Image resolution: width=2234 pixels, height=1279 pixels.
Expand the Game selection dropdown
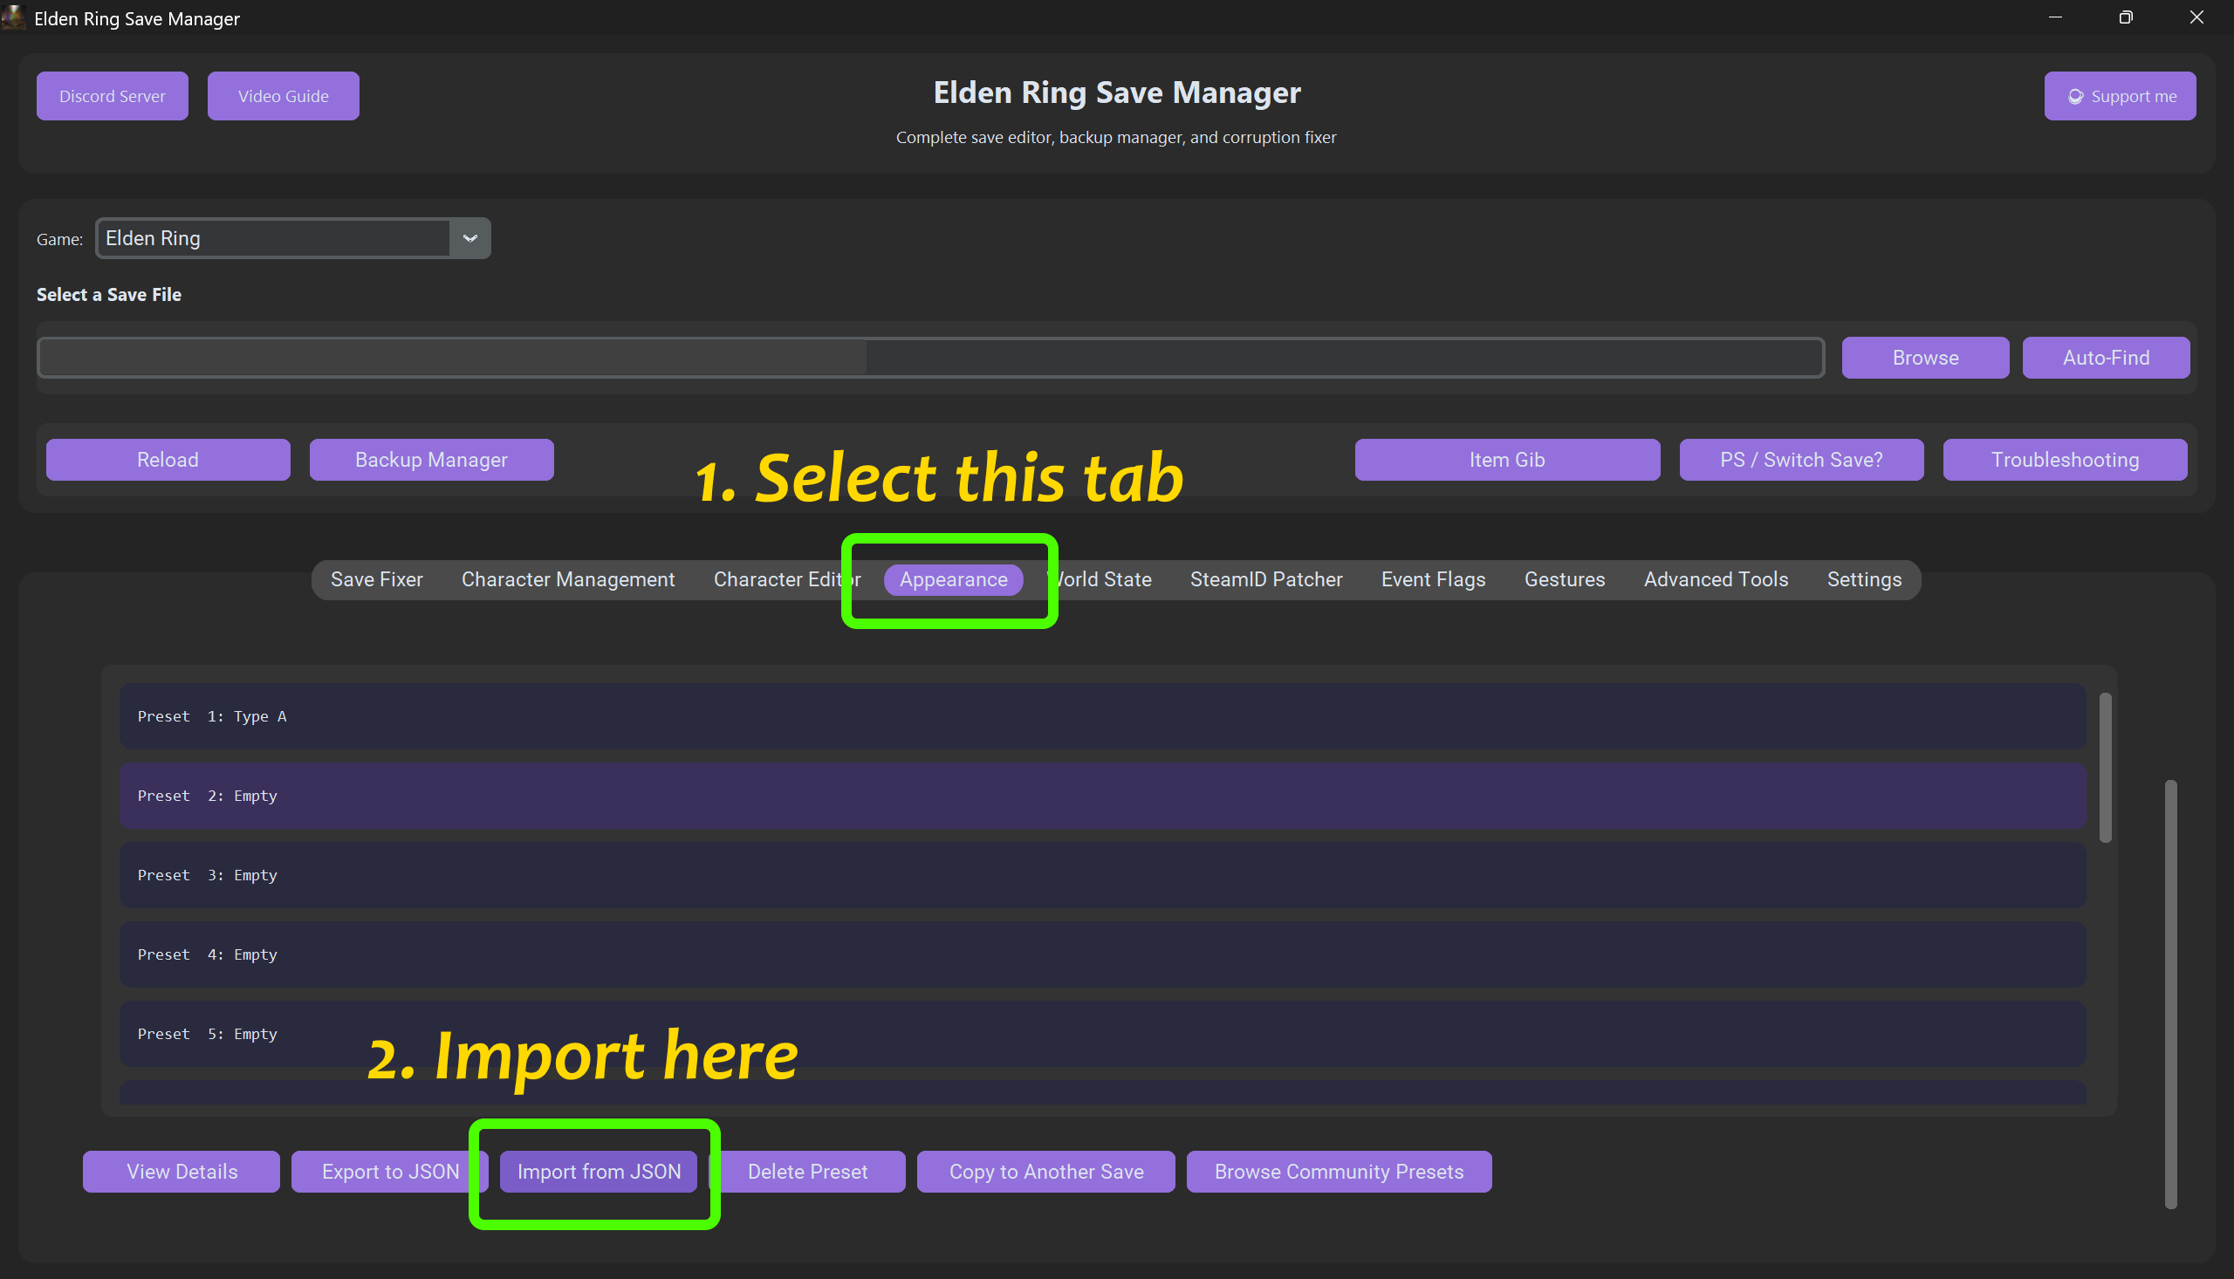470,238
